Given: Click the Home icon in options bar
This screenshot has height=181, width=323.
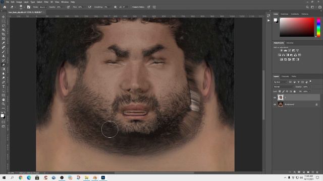Looking at the screenshot, I should [x=5, y=7].
